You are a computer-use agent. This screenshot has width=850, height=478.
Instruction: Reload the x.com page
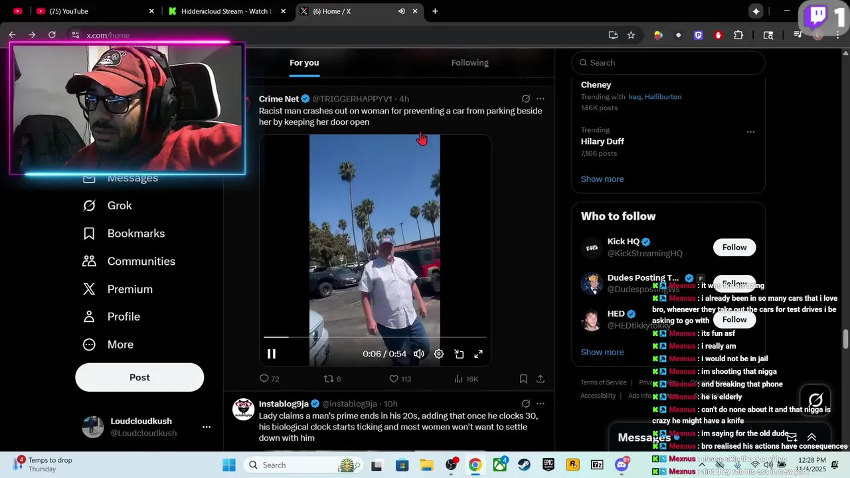(52, 35)
